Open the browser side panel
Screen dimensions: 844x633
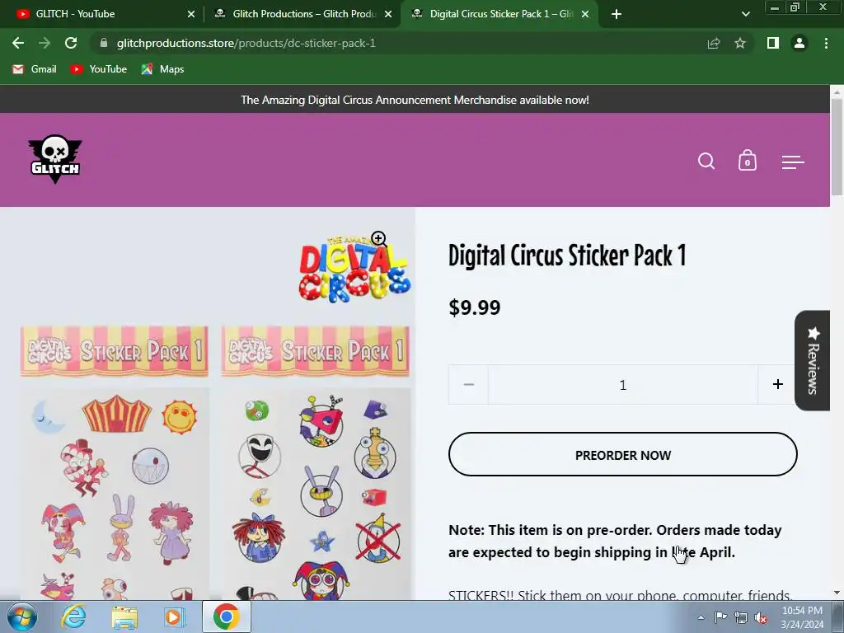point(772,43)
